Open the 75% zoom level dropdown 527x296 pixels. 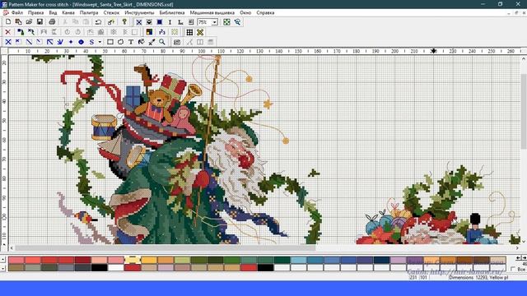[x=214, y=22]
